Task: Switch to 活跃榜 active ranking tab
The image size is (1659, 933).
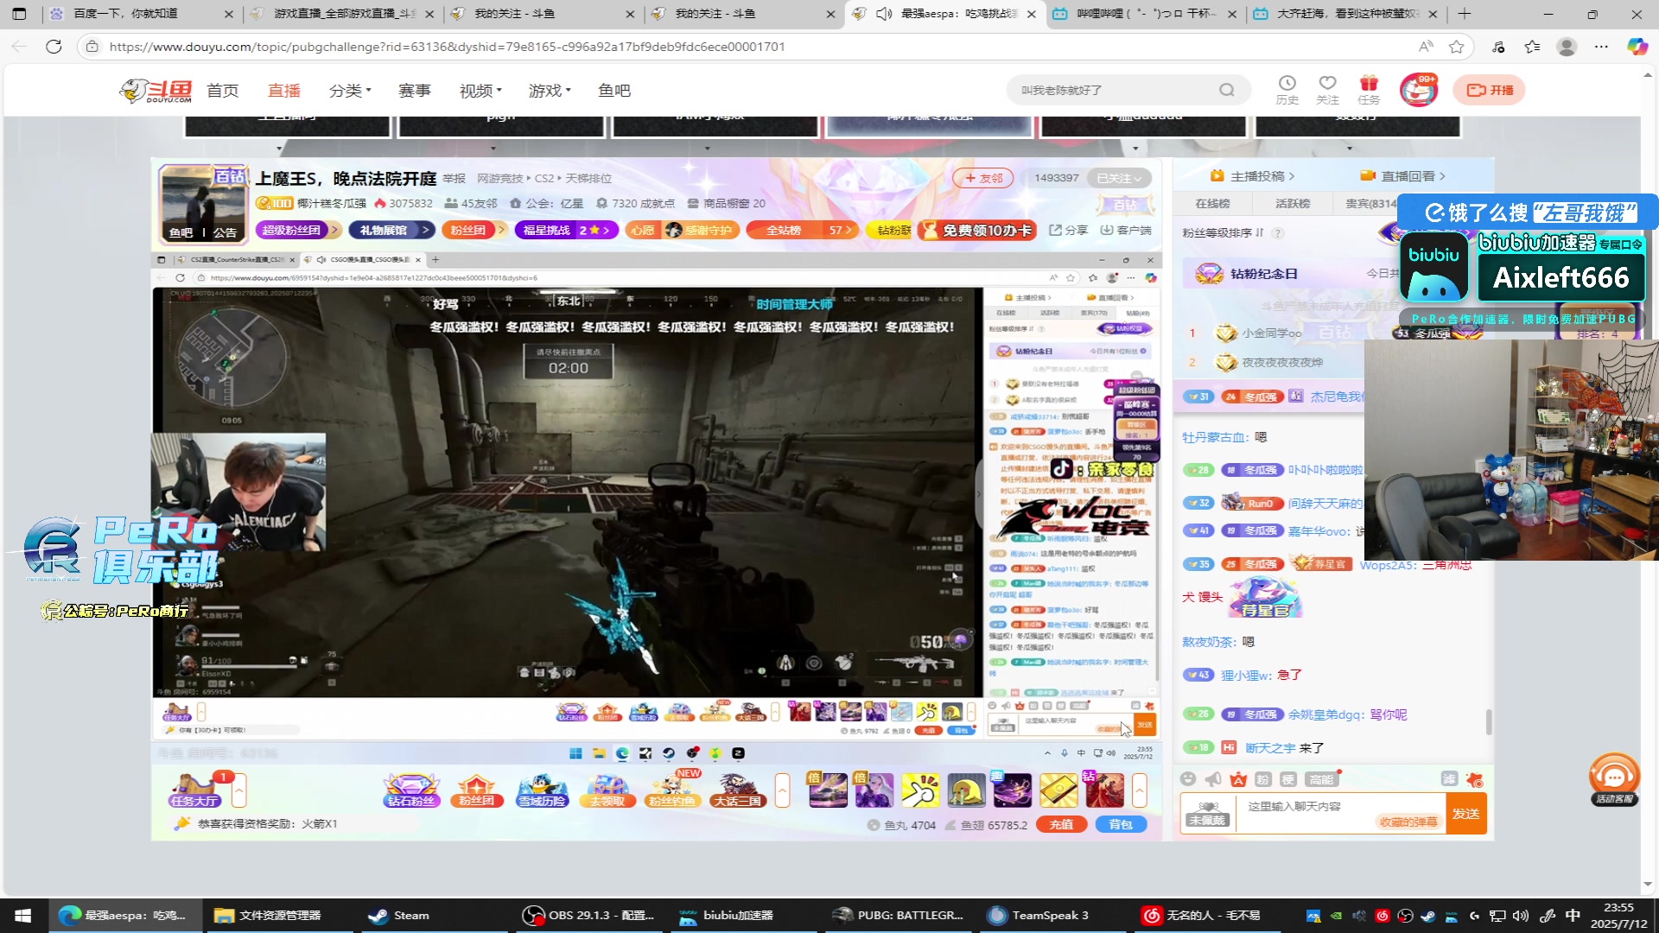Action: (1293, 204)
